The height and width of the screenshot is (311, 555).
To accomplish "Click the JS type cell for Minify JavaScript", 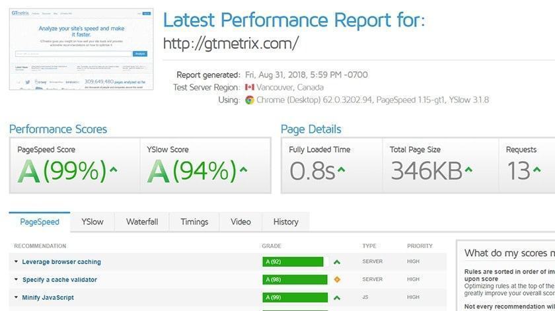I will pos(365,297).
